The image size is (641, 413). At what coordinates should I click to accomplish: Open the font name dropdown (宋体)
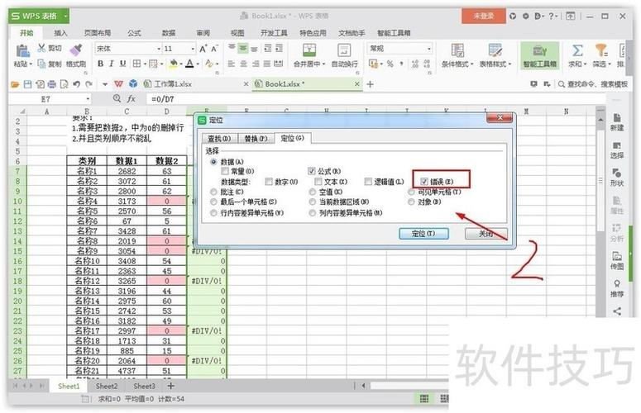coord(159,49)
